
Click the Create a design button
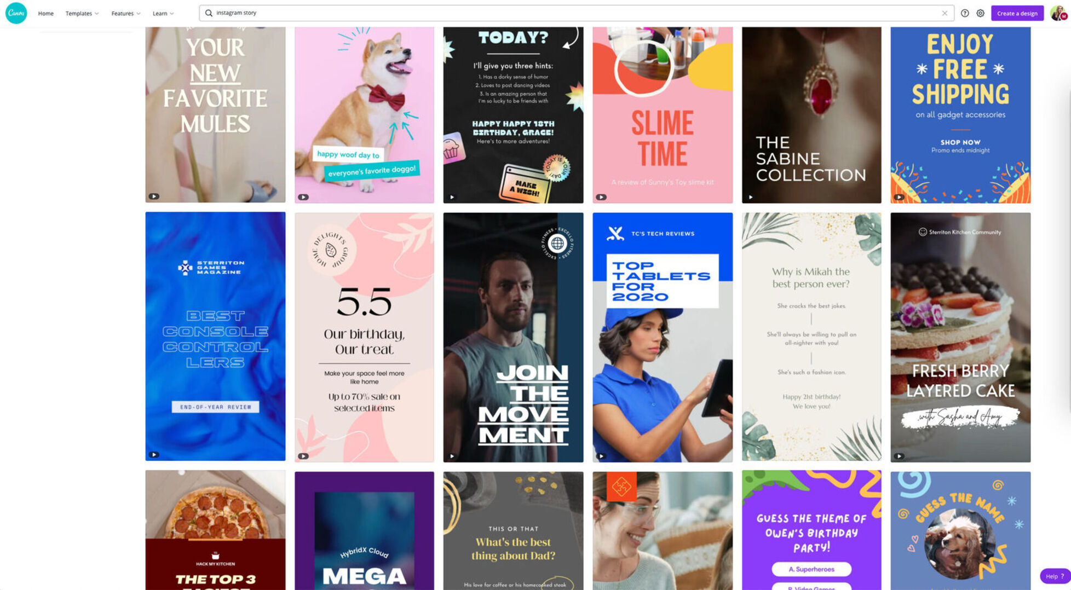(x=1017, y=13)
